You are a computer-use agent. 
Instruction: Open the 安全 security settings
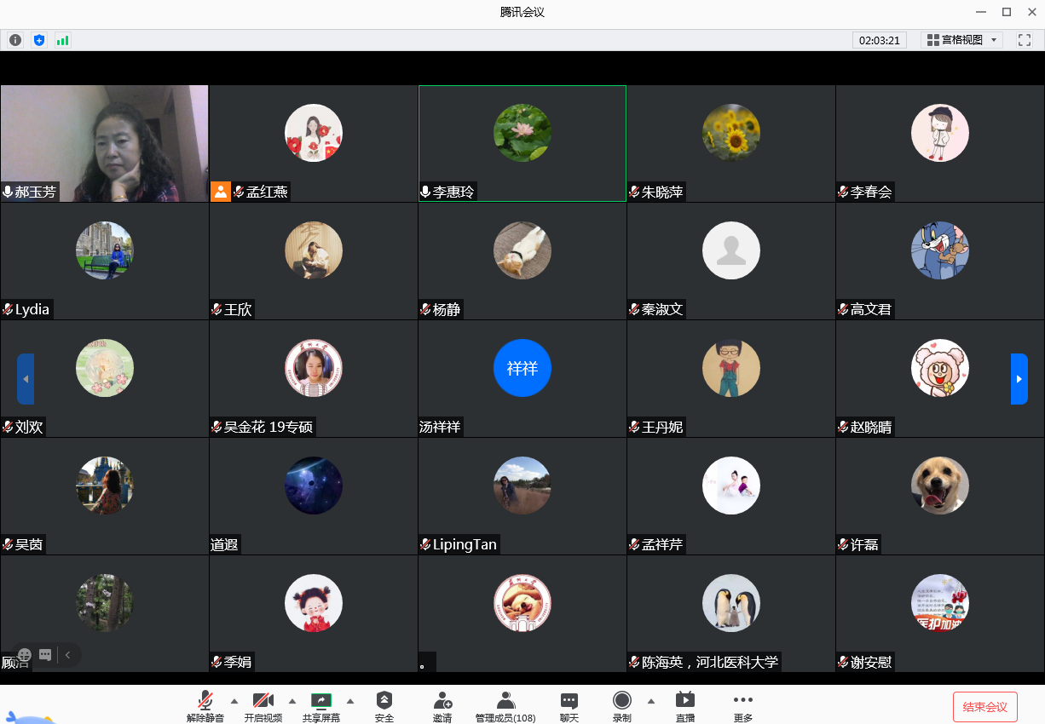pos(384,706)
